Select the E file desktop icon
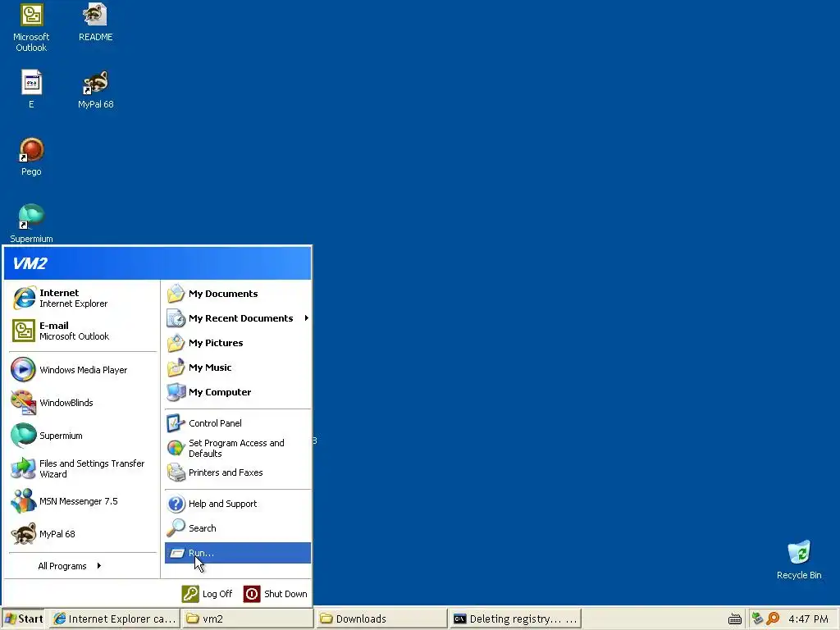The image size is (840, 630). pyautogui.click(x=31, y=89)
